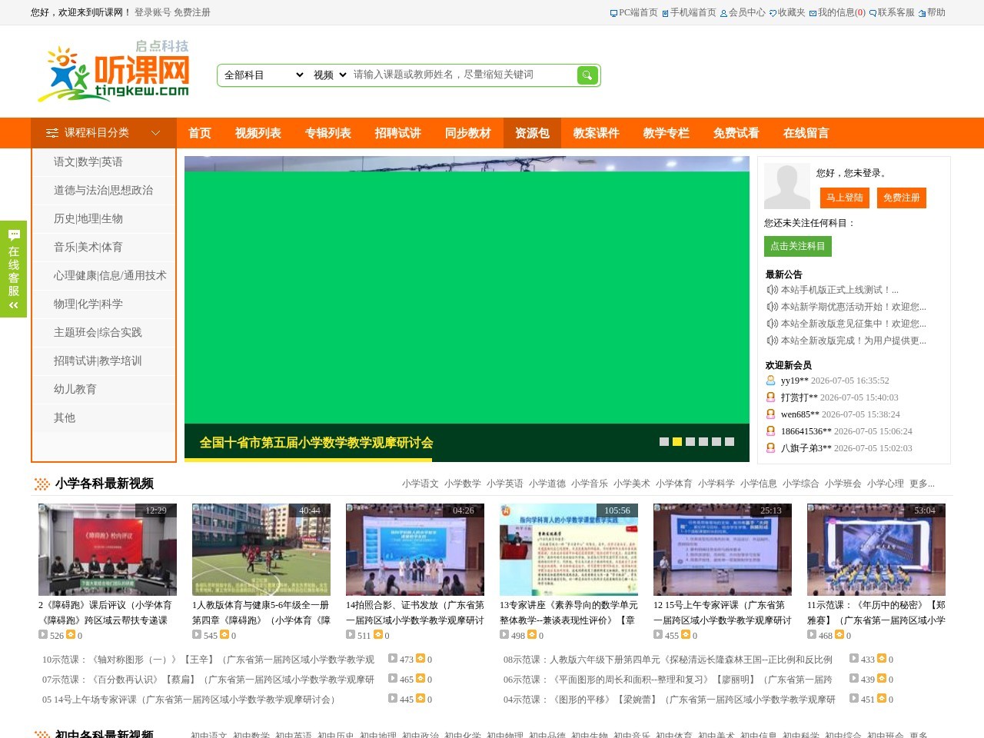This screenshot has width=984, height=738.
Task: Click 登录账号 link in top bar
Action: 152,12
